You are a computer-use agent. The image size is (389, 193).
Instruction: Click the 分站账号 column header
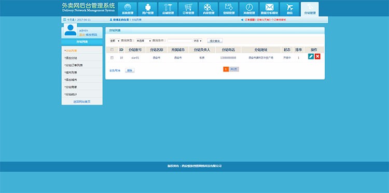135,50
